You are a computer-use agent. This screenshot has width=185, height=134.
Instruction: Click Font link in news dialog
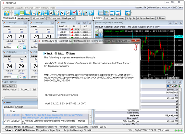coord(48,54)
